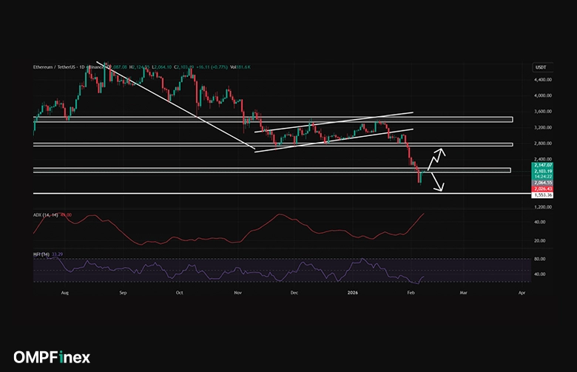Select the long descending trendline from August
The height and width of the screenshot is (372, 577).
pos(170,102)
